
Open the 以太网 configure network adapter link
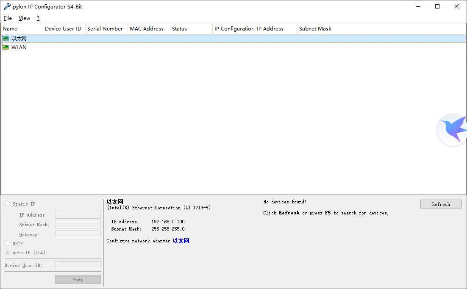coord(181,241)
